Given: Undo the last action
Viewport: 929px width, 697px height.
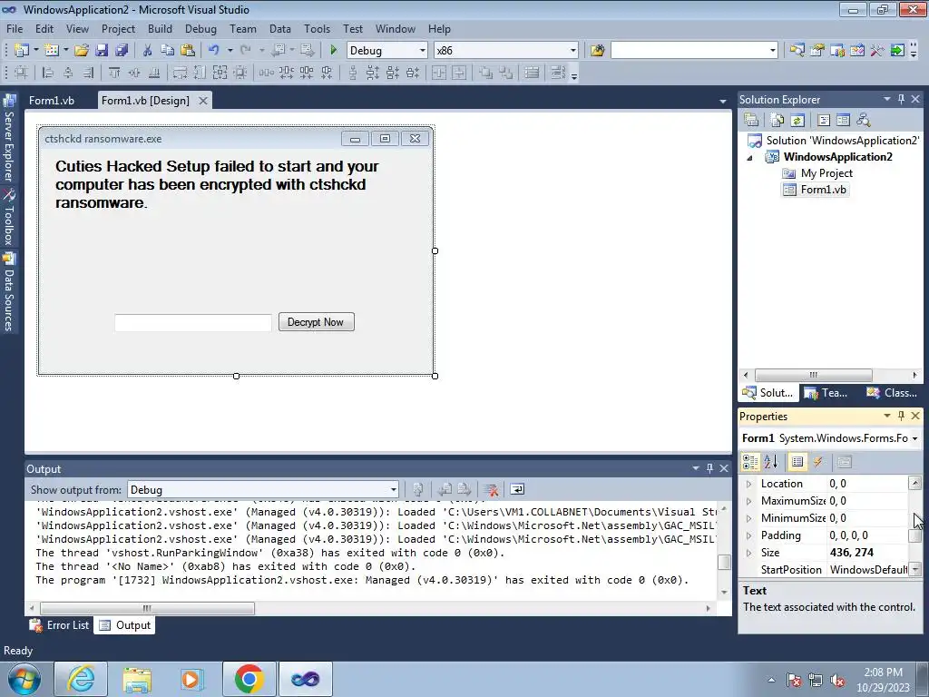Looking at the screenshot, I should pos(214,51).
